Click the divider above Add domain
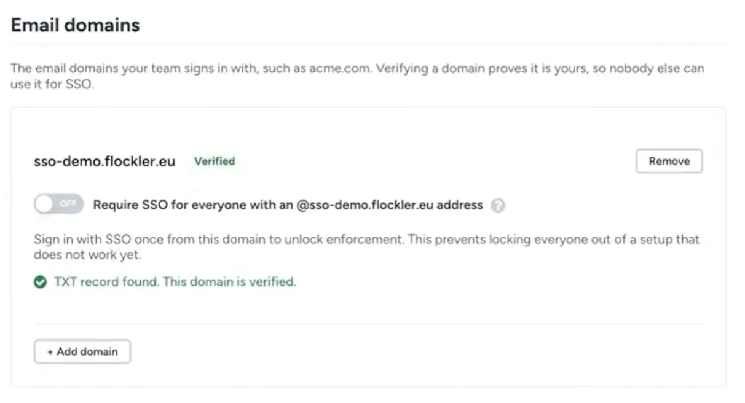 pos(368,324)
